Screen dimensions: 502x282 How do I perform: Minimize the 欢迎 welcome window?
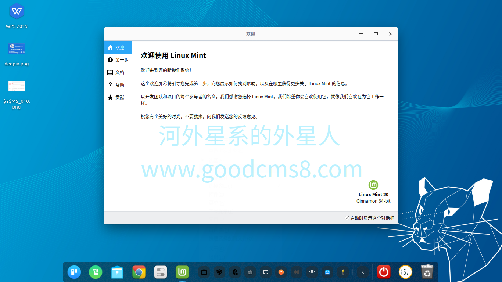(361, 34)
